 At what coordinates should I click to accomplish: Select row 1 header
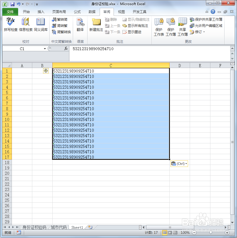pos(7,71)
